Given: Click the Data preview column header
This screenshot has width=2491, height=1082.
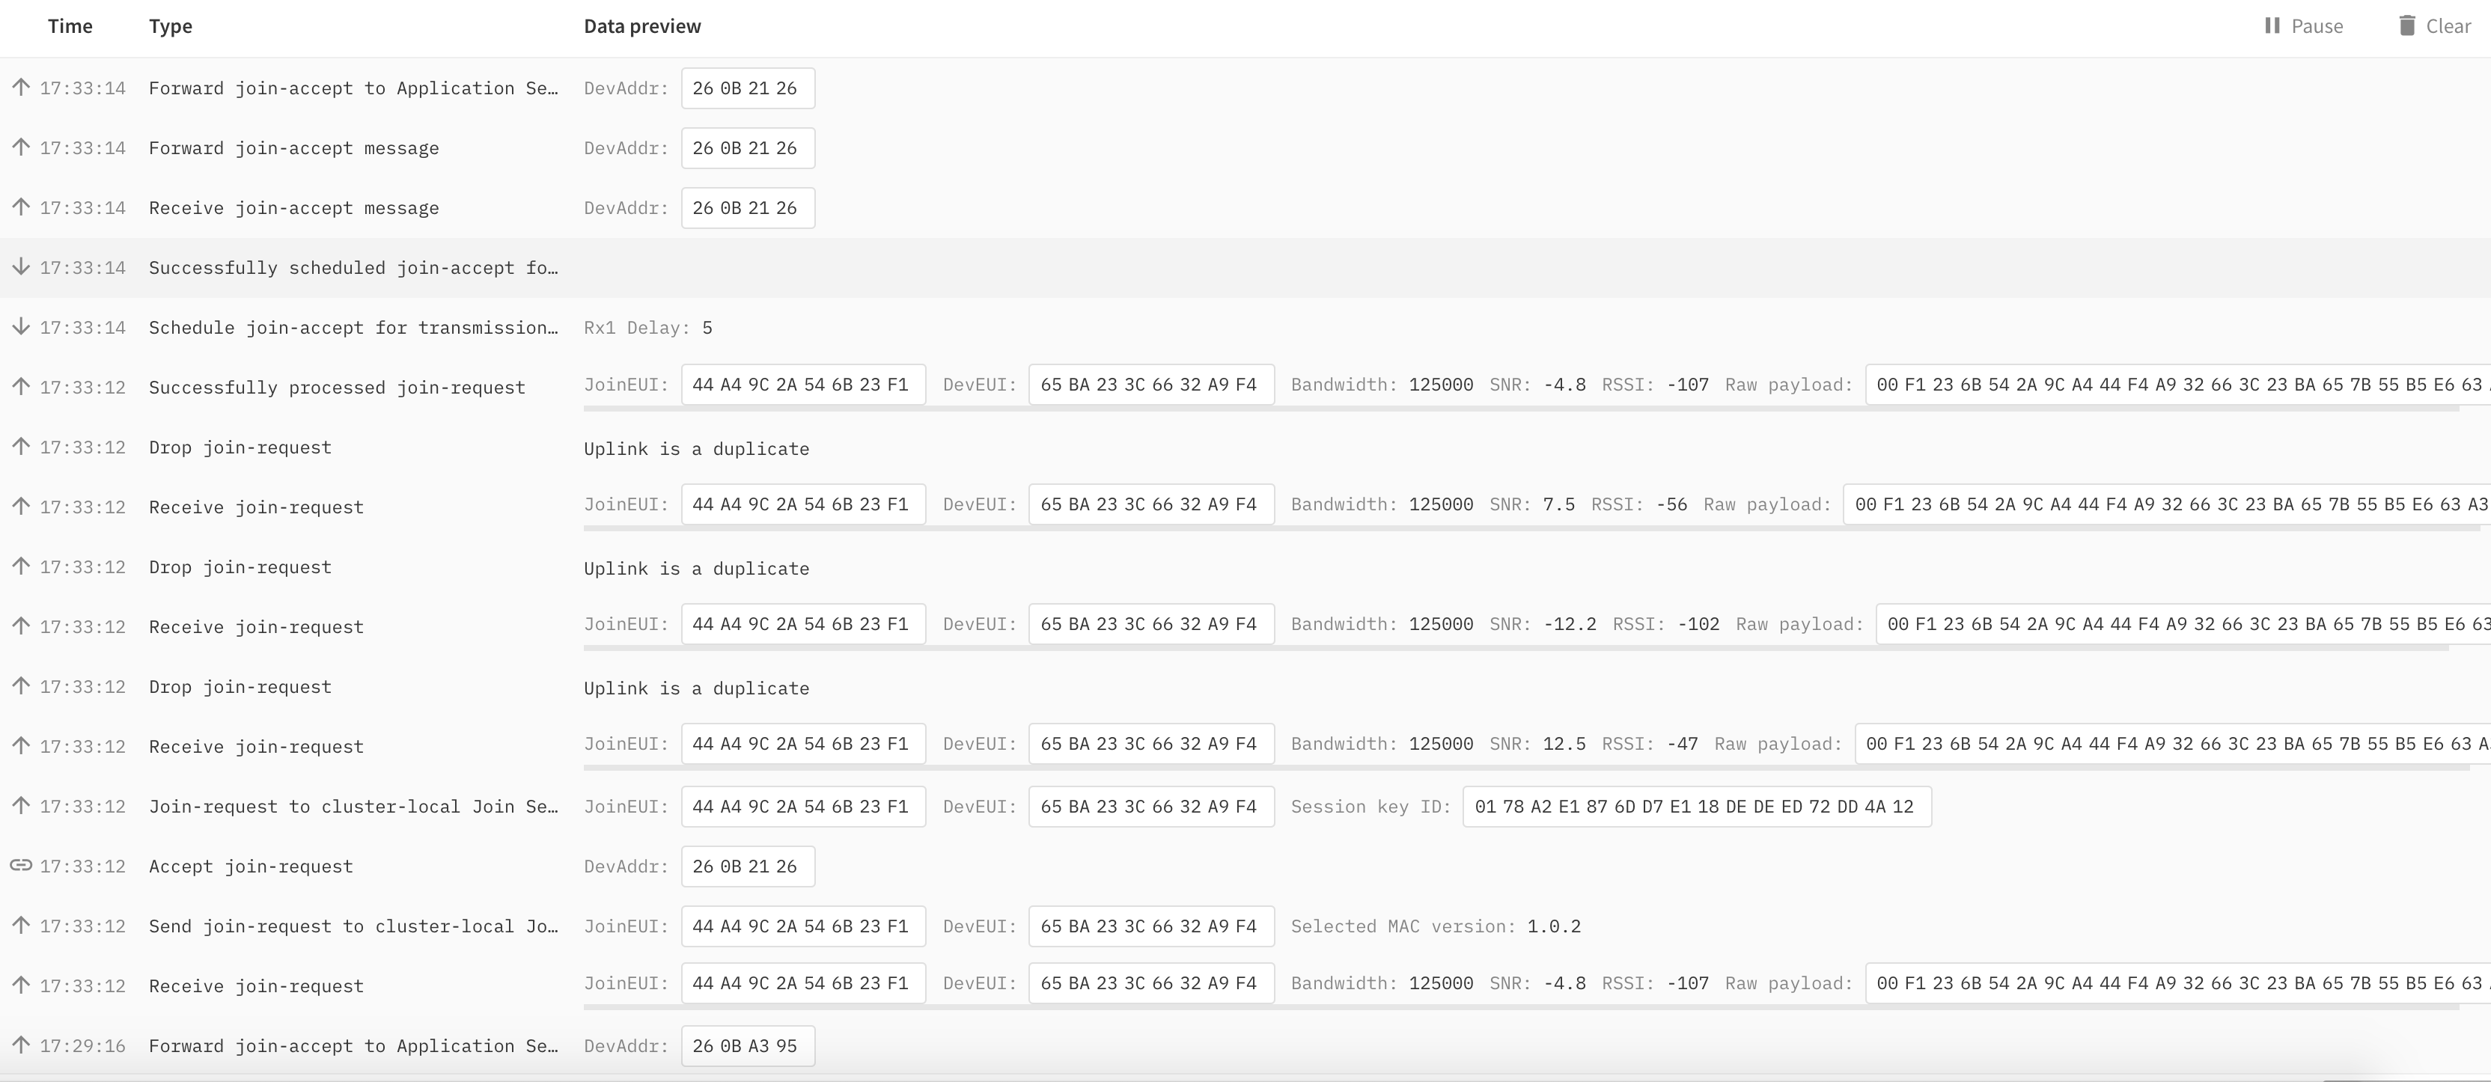Looking at the screenshot, I should coord(642,26).
